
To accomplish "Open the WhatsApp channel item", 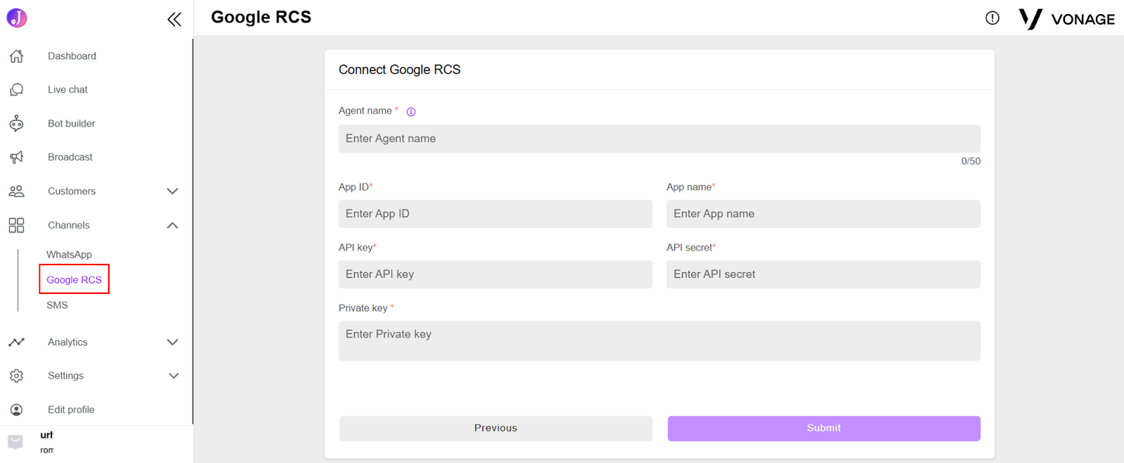I will (x=69, y=255).
